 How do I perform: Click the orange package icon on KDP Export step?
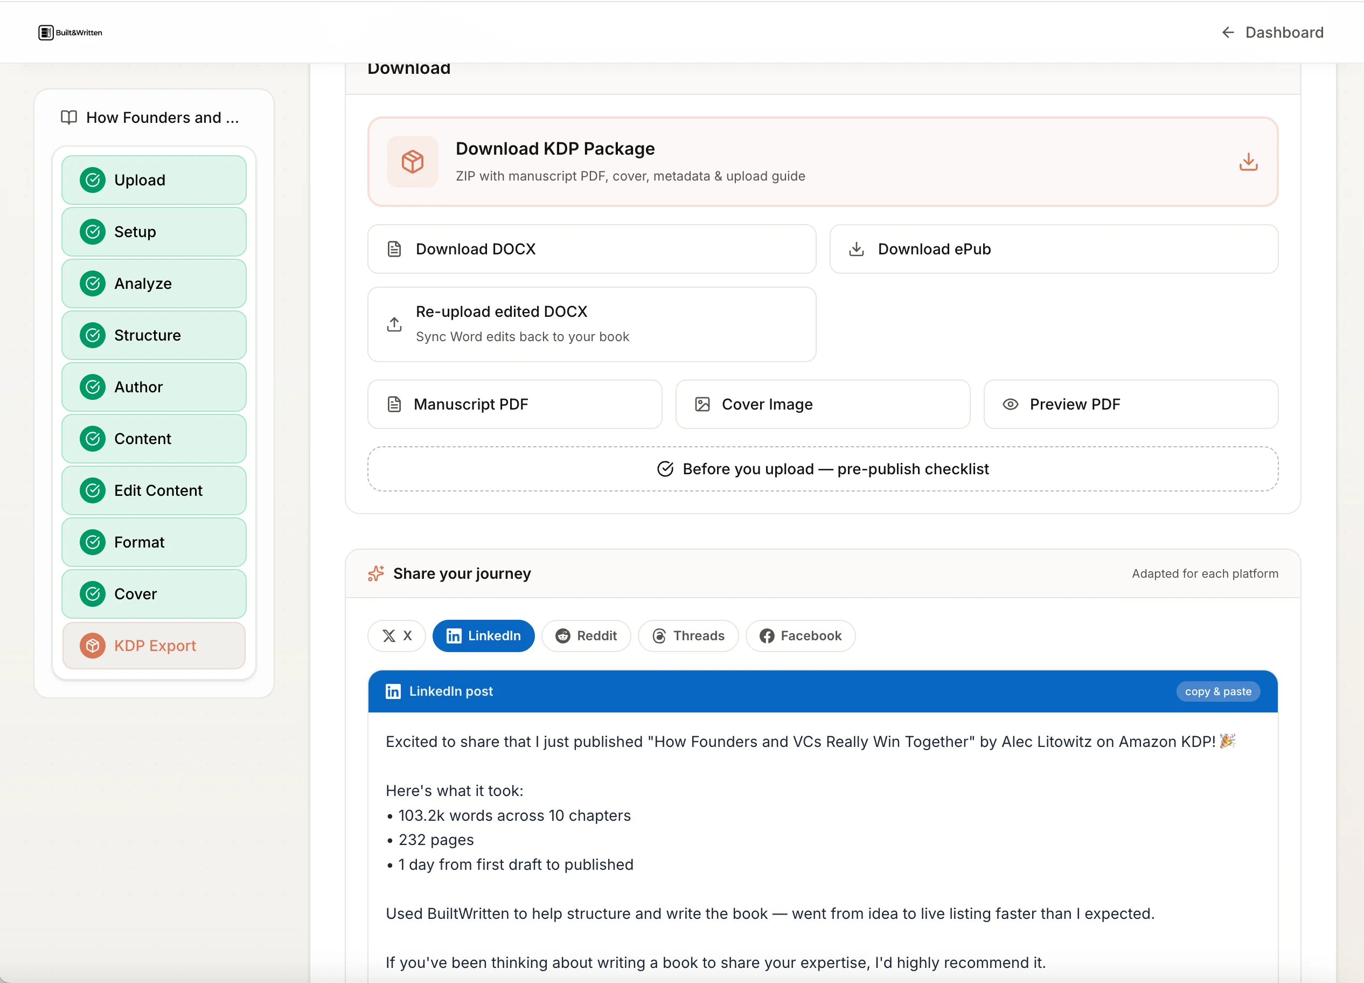pyautogui.click(x=93, y=646)
